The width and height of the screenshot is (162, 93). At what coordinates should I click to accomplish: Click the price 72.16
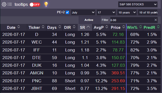(x=118, y=35)
